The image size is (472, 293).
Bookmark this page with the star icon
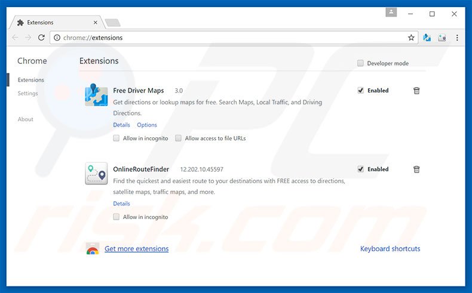(x=411, y=38)
